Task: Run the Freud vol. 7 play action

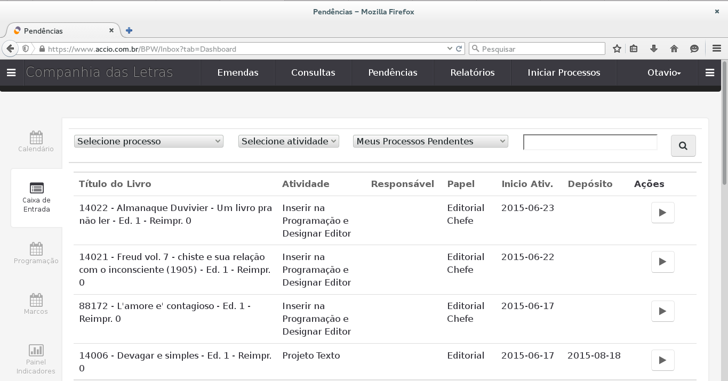Action: [662, 262]
